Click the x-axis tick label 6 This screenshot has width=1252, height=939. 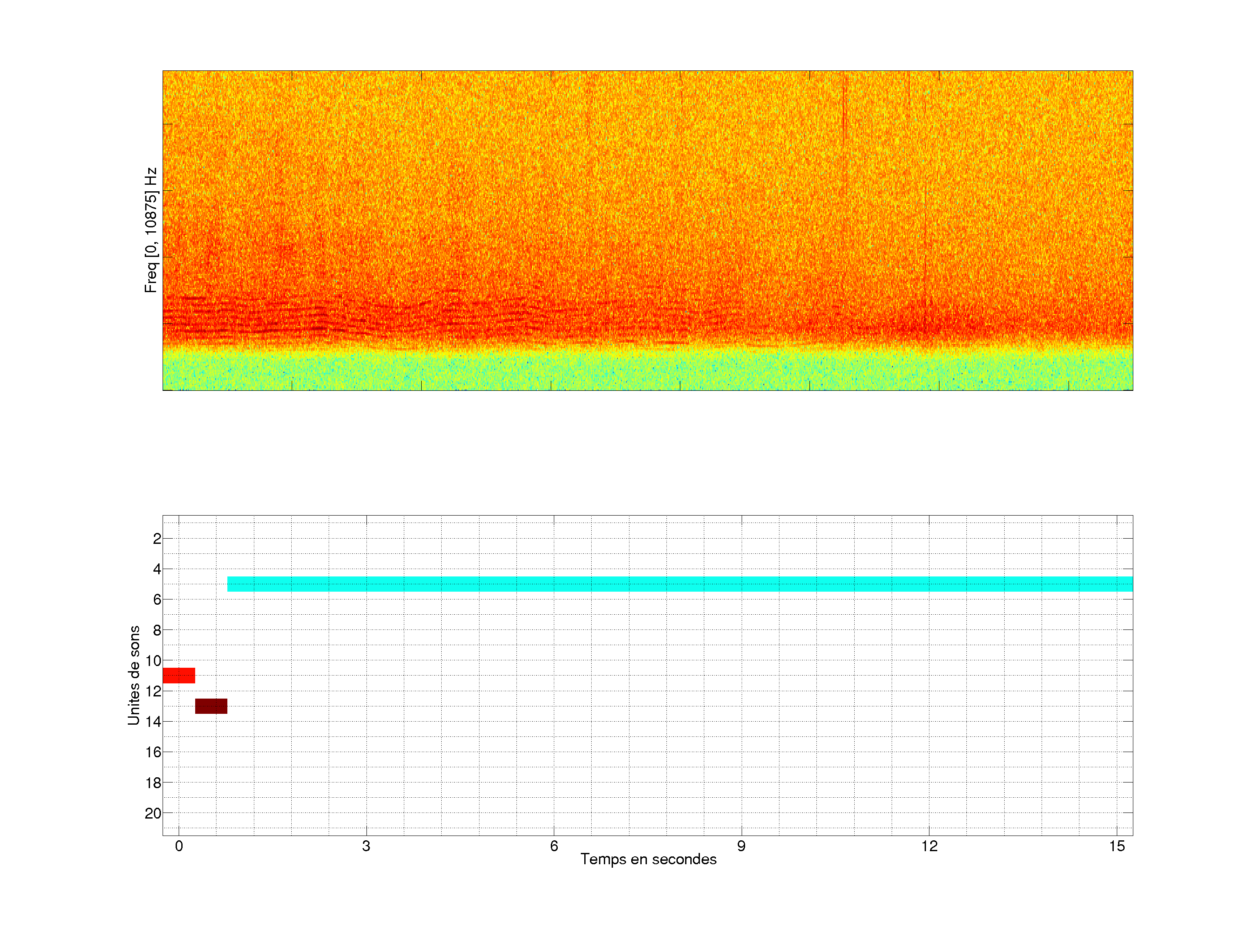553,846
